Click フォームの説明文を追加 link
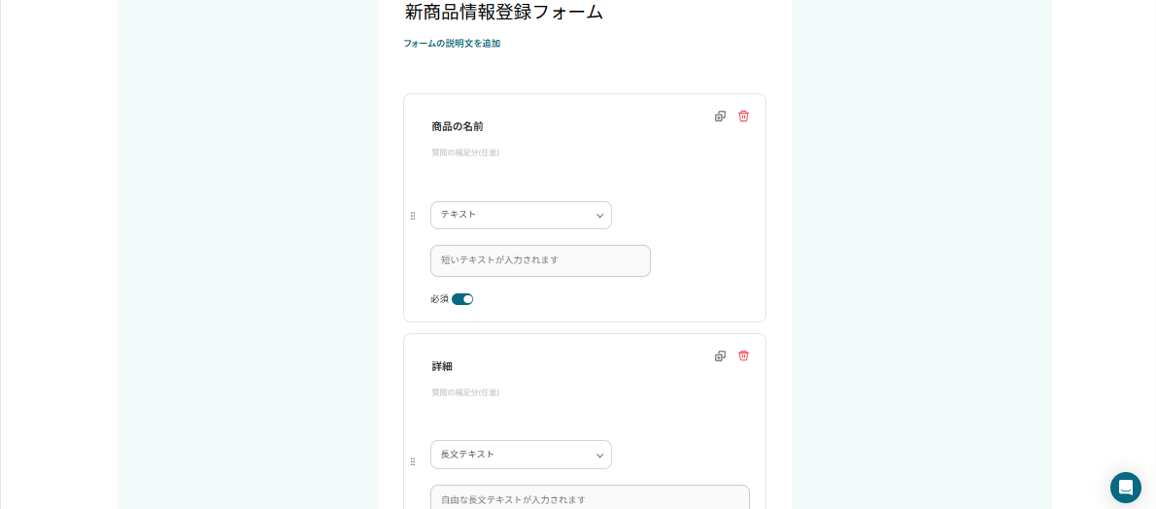 pos(452,44)
